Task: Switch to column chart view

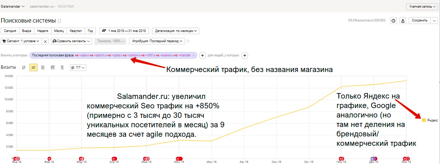Action: pos(52,67)
